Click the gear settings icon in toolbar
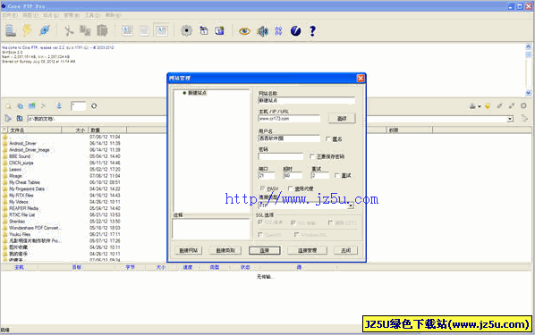 (x=186, y=31)
